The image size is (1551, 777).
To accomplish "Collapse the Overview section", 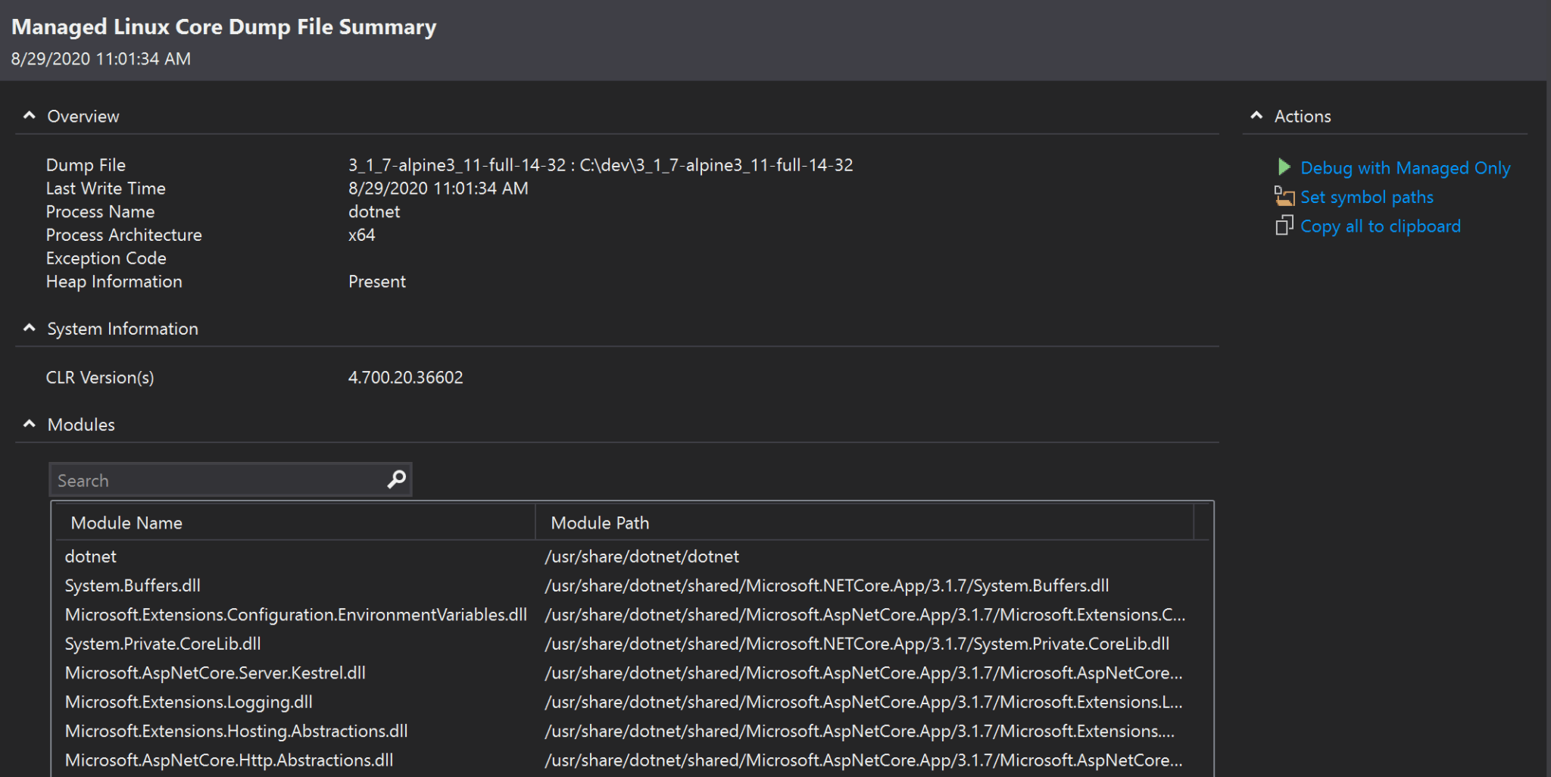I will [x=30, y=114].
